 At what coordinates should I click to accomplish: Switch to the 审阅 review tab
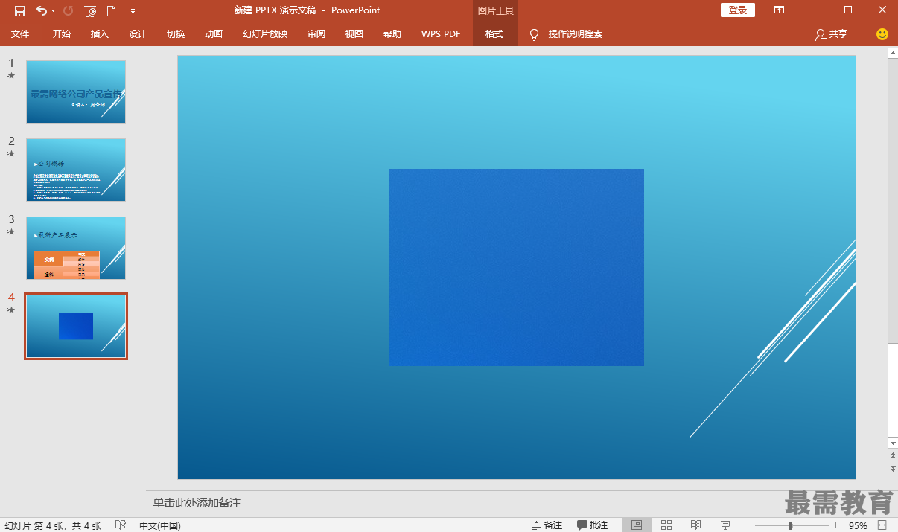click(x=316, y=34)
